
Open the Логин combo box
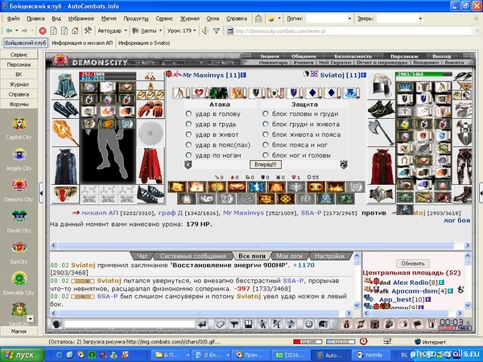click(328, 19)
